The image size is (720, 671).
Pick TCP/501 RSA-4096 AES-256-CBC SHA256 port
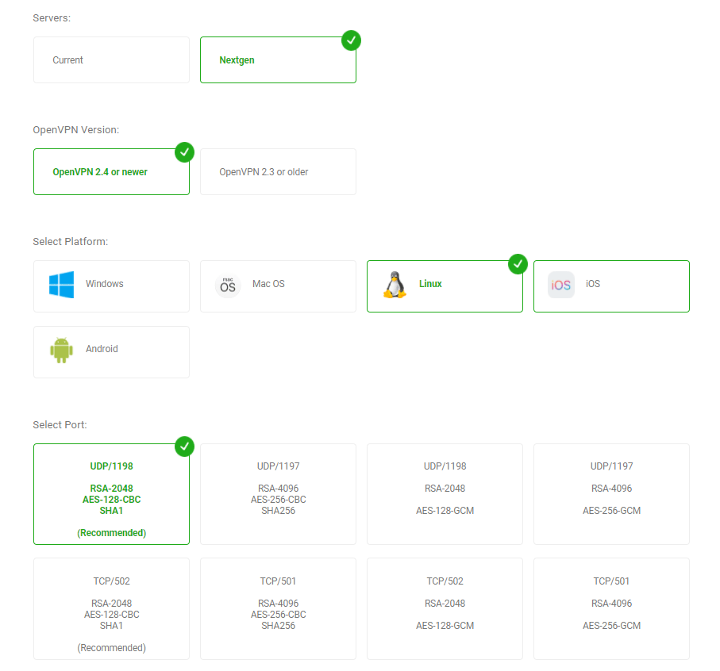click(279, 609)
